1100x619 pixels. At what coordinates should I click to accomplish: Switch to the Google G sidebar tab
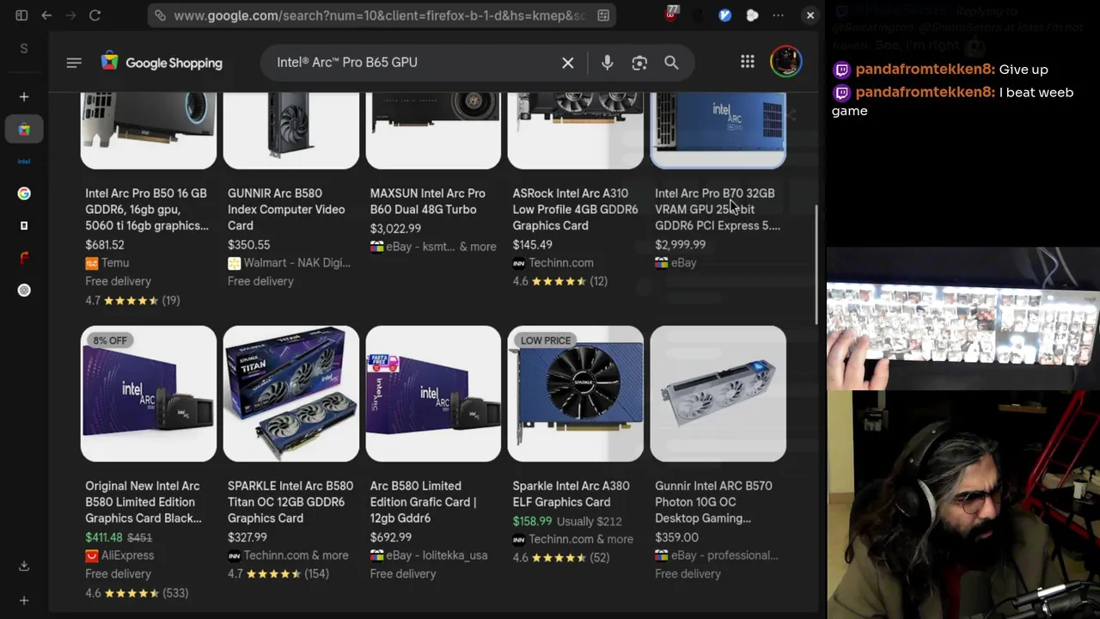tap(24, 193)
